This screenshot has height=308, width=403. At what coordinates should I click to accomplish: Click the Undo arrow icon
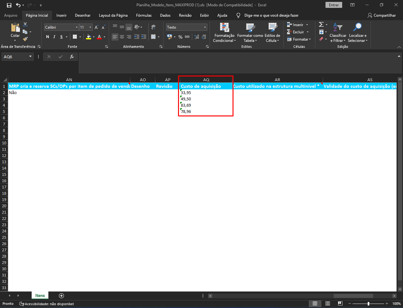tap(18, 5)
